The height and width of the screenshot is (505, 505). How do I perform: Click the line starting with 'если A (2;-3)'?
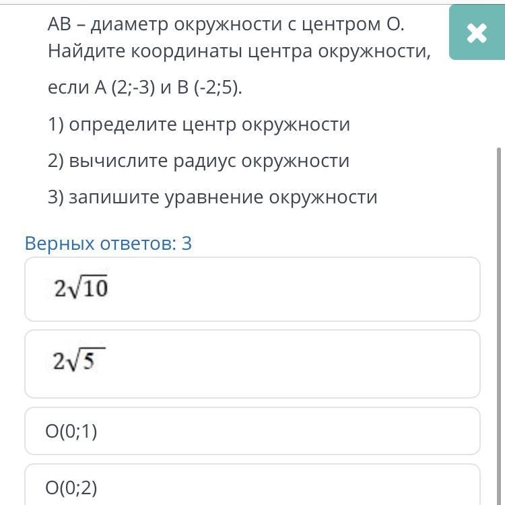pos(145,87)
